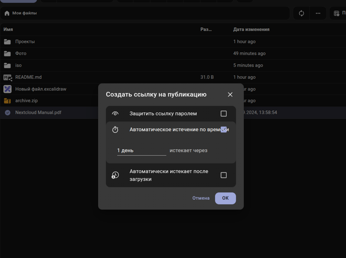This screenshot has width=346, height=258.
Task: Sort by 'Дата изменения' column header
Action: 251,29
